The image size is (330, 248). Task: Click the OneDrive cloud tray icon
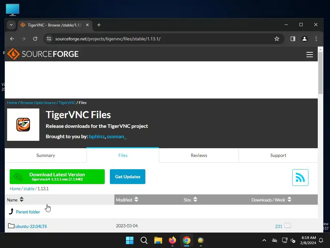pyautogui.click(x=275, y=240)
